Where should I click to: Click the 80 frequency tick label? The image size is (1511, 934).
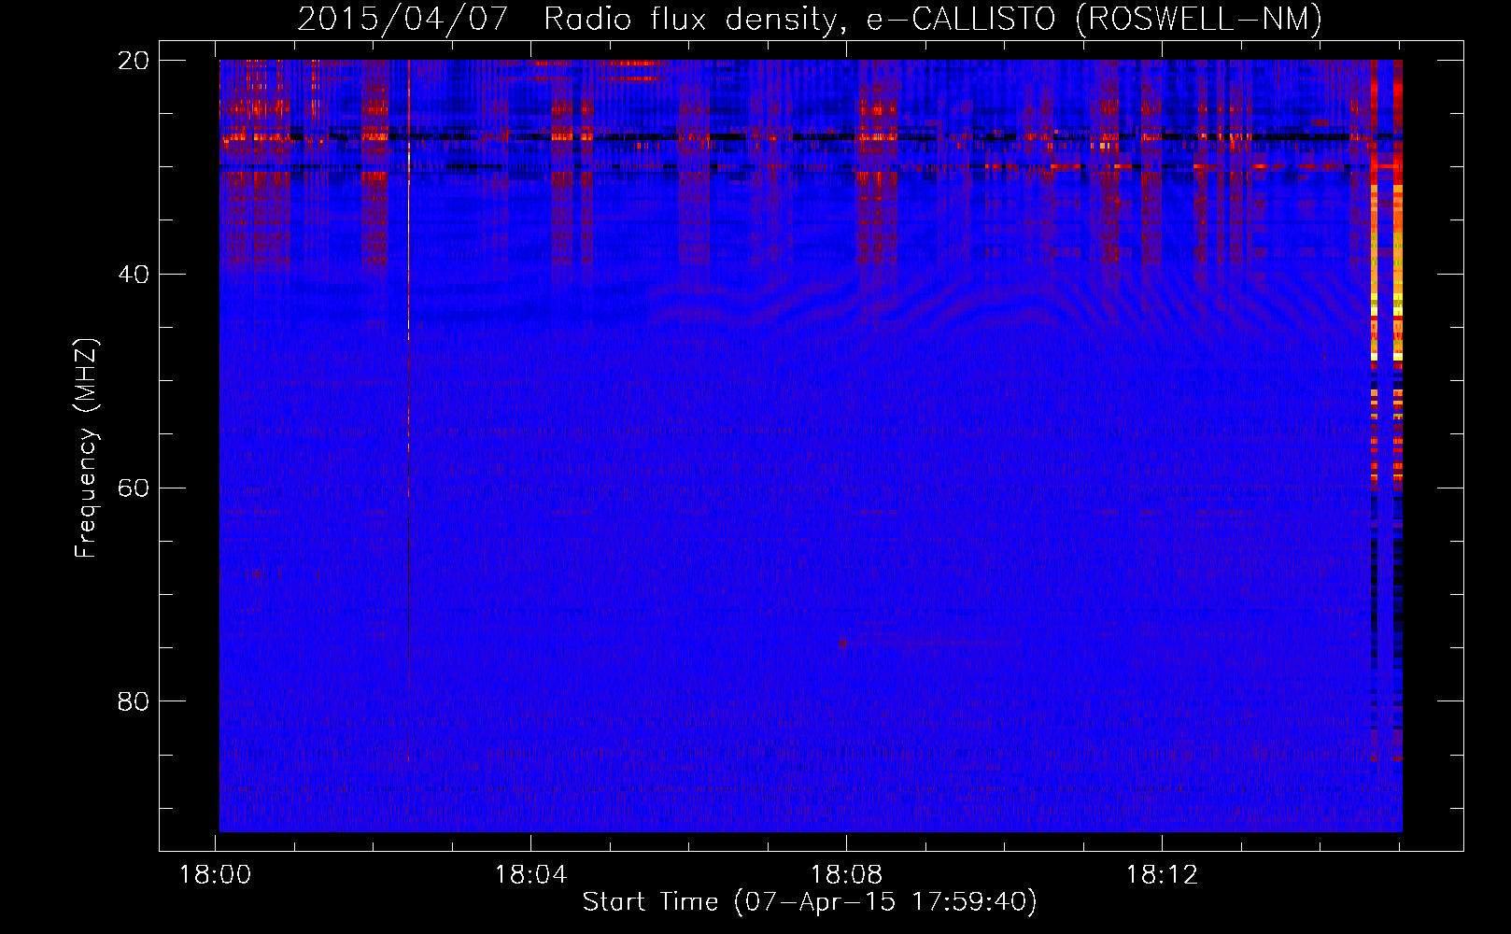(x=134, y=701)
